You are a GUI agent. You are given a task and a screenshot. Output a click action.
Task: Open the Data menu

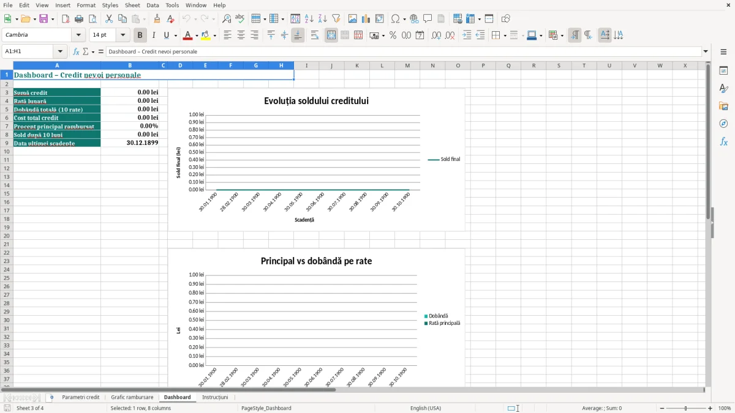click(x=153, y=5)
